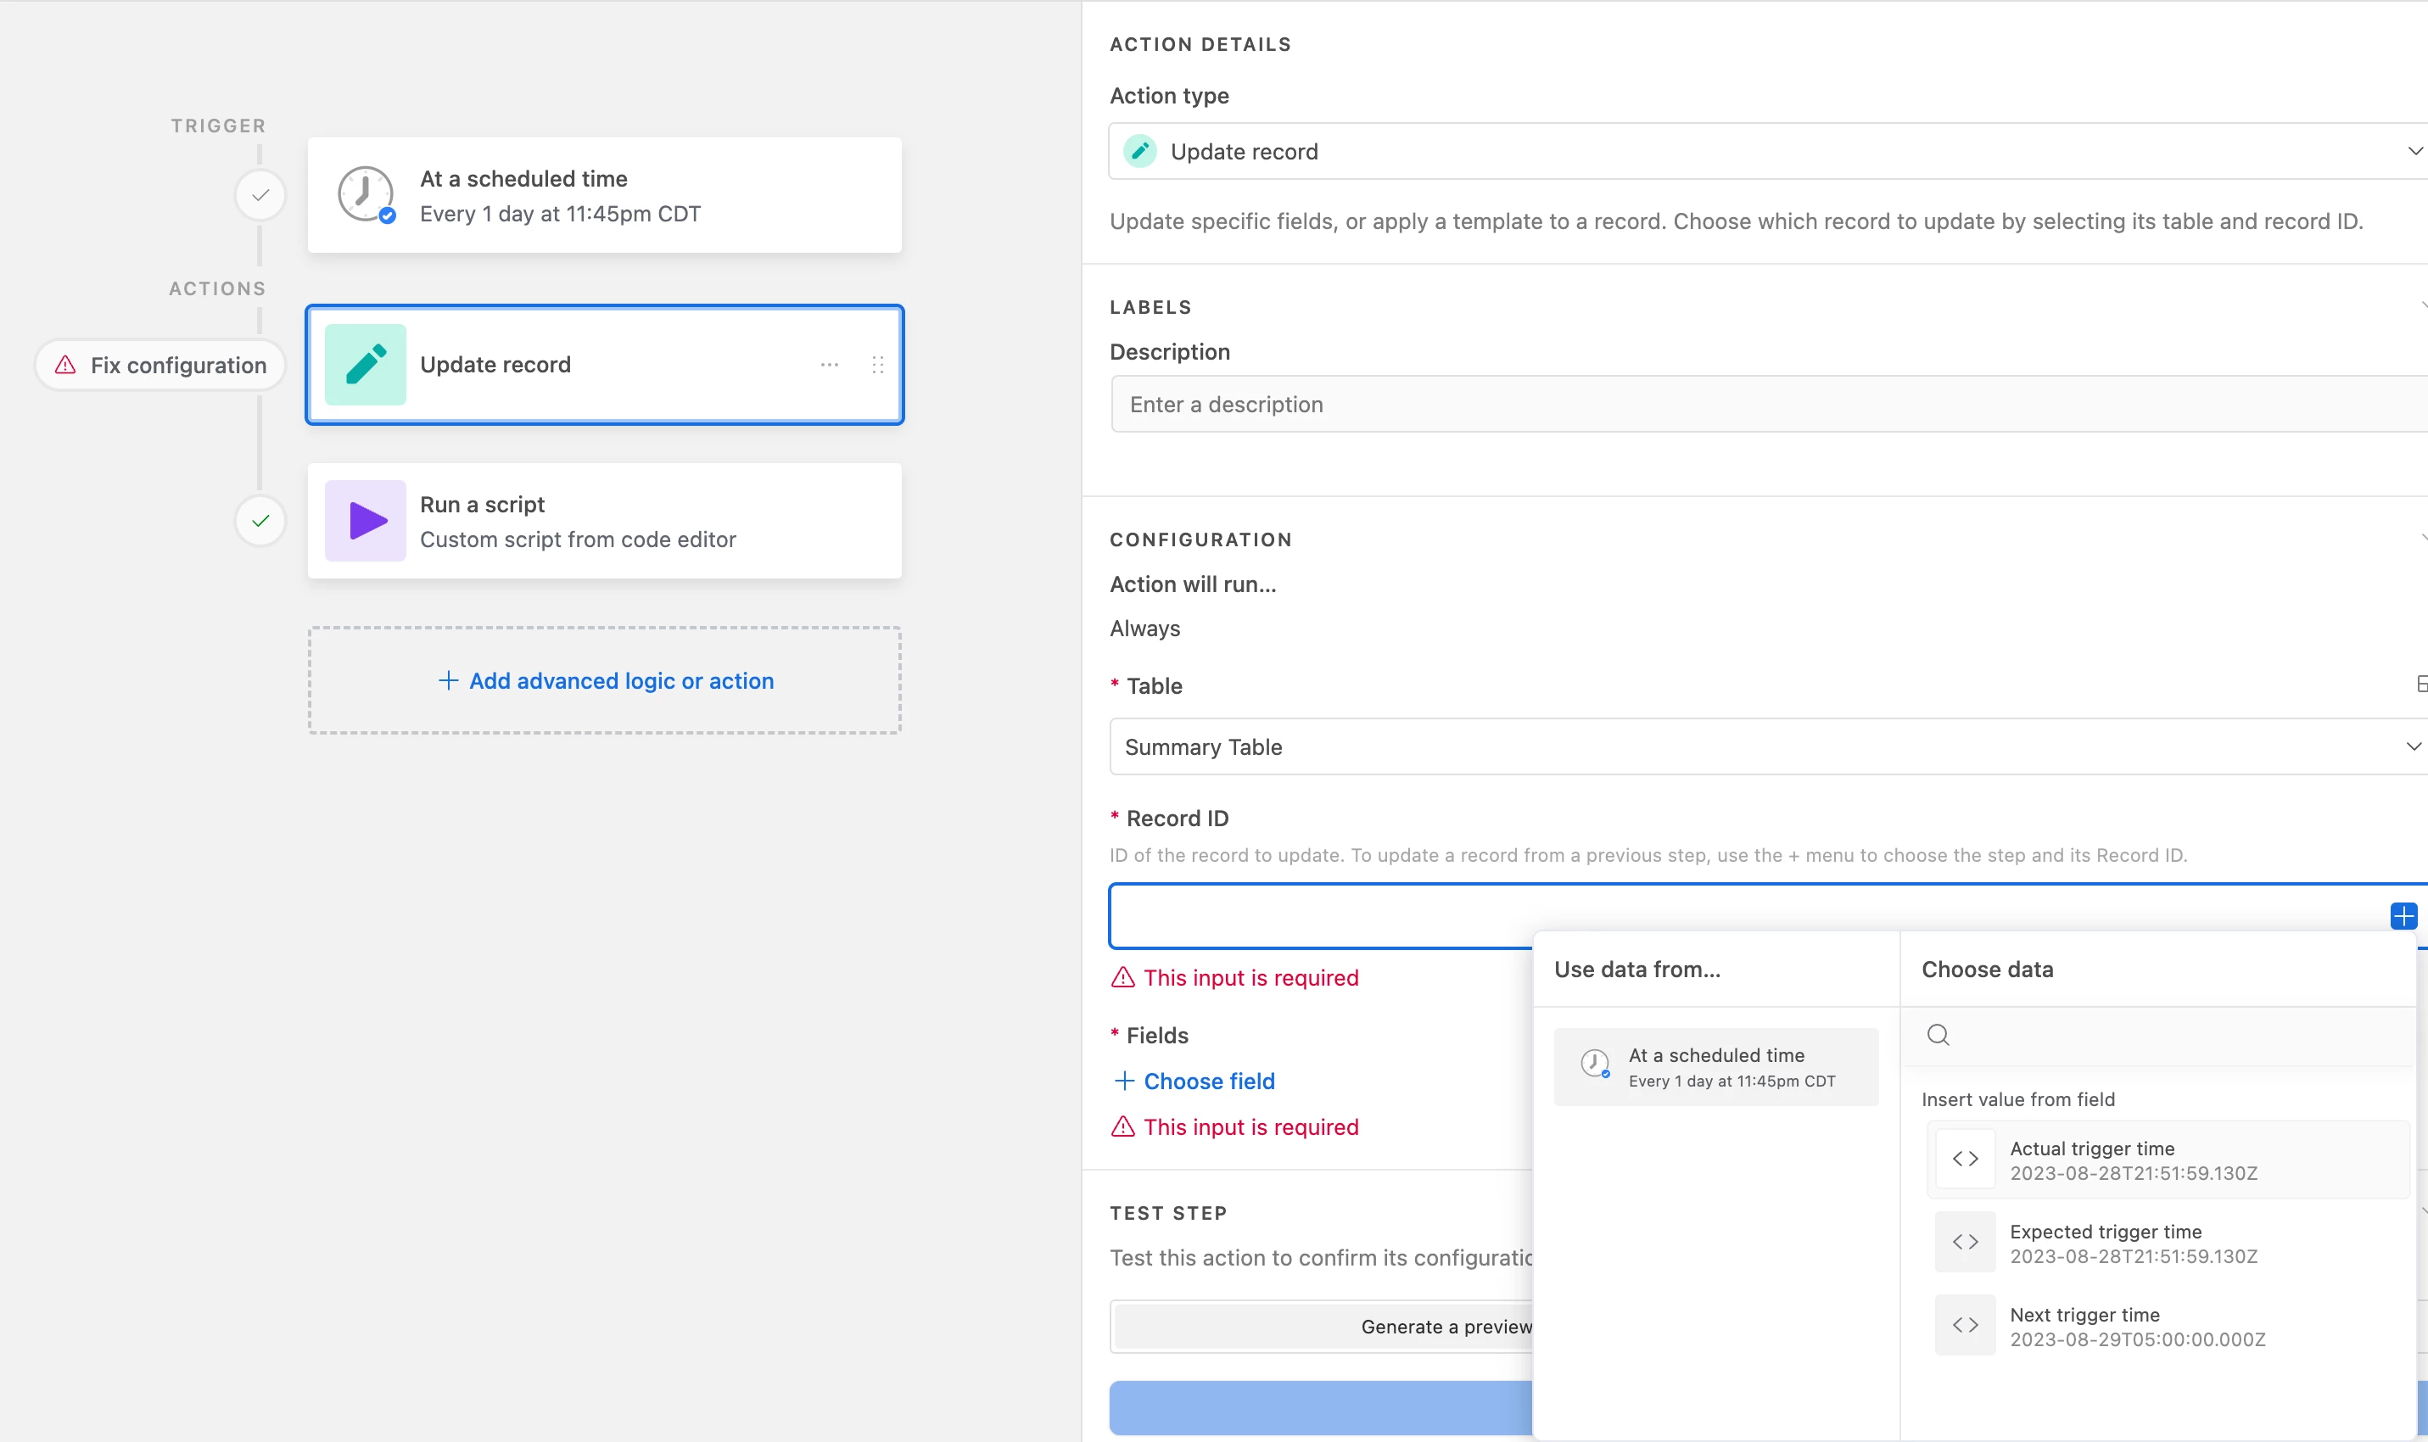The height and width of the screenshot is (1442, 2428).
Task: Collapse the Configuration section header
Action: tap(1201, 539)
